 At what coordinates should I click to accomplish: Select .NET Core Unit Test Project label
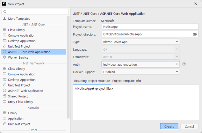[x=19, y=46]
